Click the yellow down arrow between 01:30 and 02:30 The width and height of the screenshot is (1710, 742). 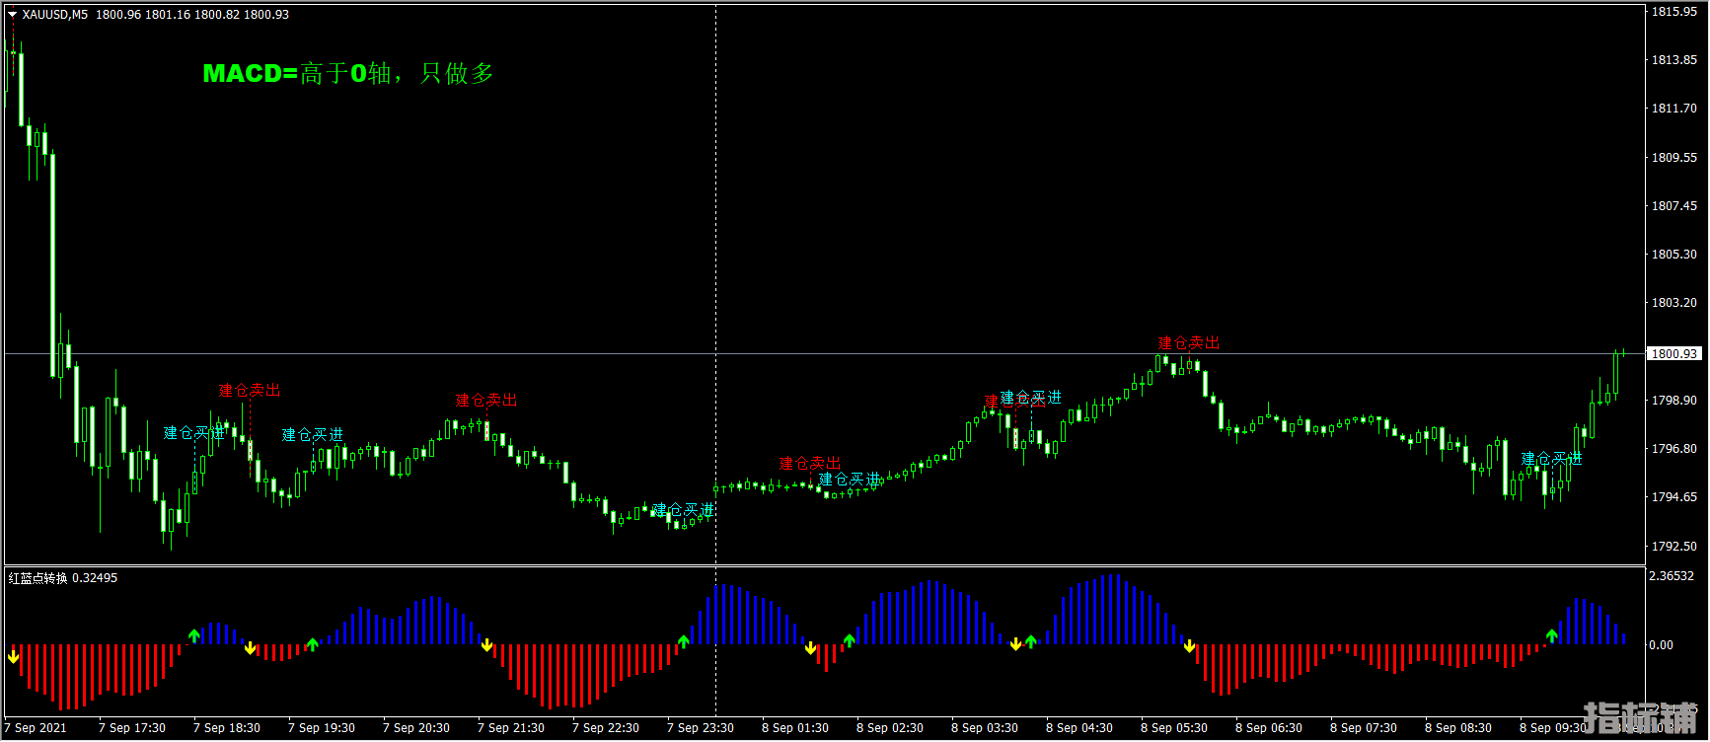(x=810, y=648)
